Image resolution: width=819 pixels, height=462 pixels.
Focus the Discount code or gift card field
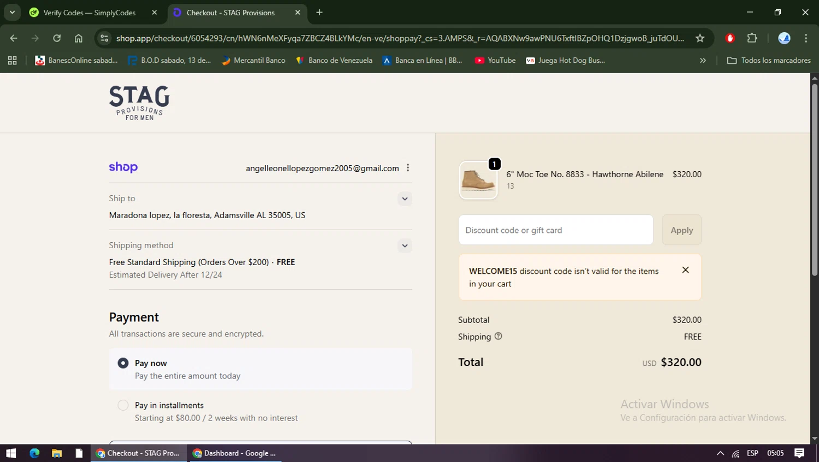pos(556,230)
